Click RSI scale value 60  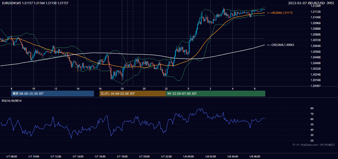pyautogui.click(x=312, y=119)
